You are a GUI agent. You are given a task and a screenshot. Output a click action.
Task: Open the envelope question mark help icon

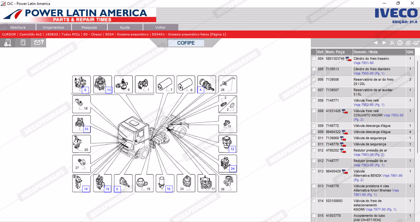pos(38,43)
